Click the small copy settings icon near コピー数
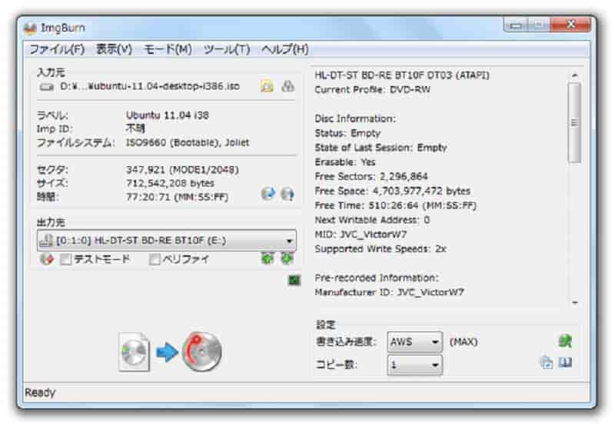This screenshot has width=615, height=426. point(547,362)
